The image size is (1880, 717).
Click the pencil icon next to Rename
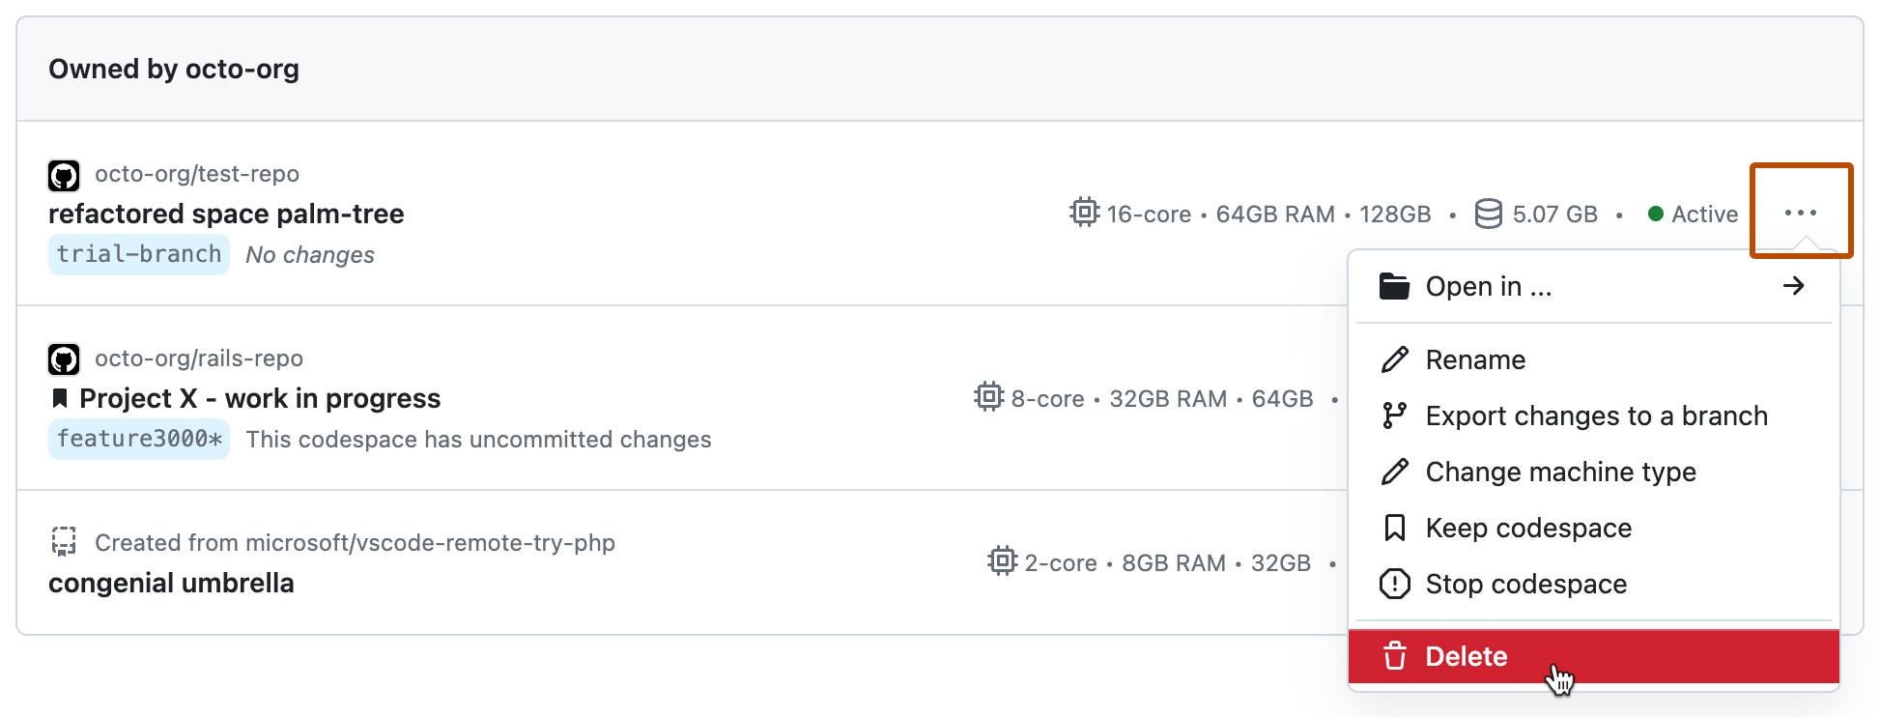pos(1395,358)
